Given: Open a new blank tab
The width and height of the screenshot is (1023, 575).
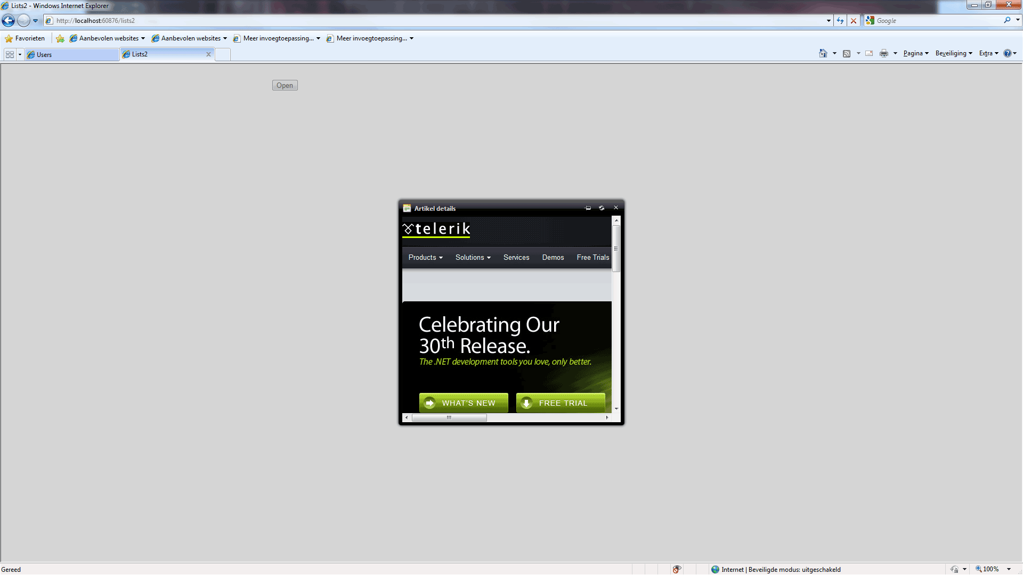Looking at the screenshot, I should 223,55.
